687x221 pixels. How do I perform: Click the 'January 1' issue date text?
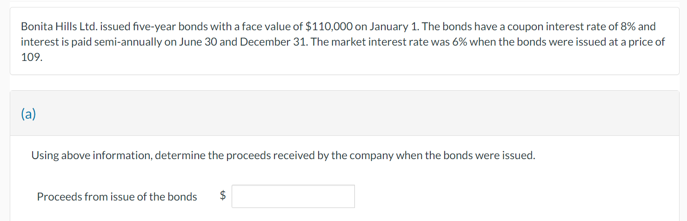click(x=391, y=27)
